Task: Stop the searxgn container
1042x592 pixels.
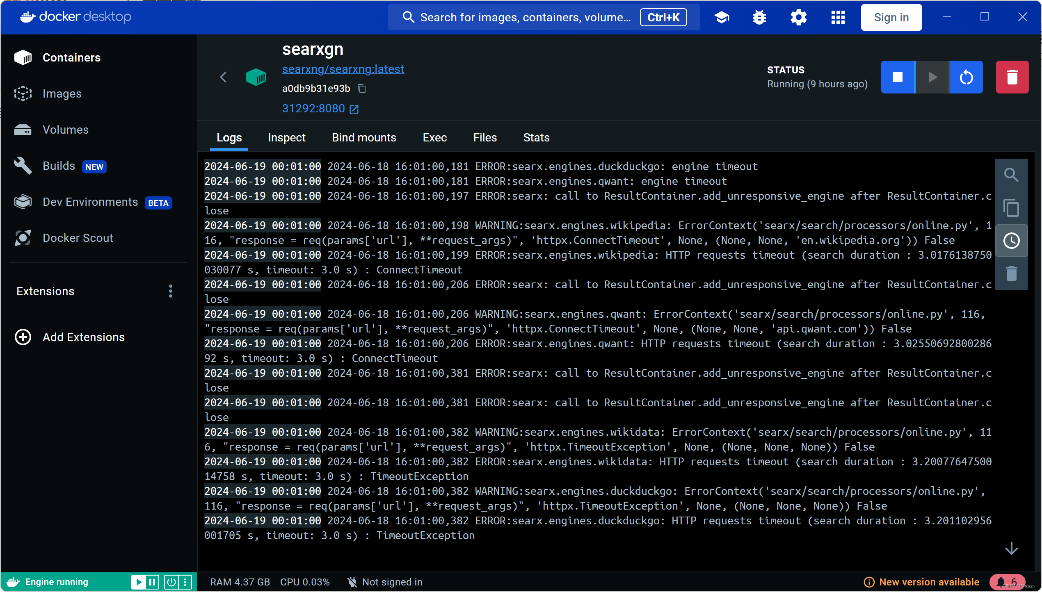Action: click(x=898, y=77)
